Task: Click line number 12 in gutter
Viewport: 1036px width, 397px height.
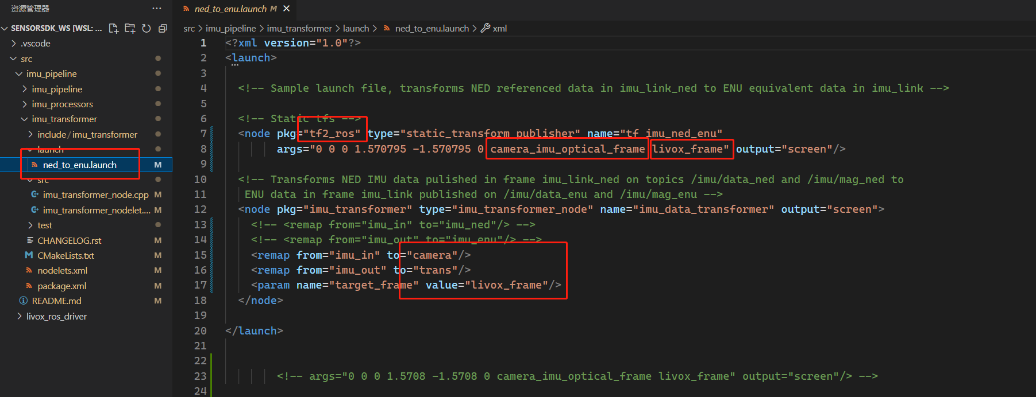Action: point(200,209)
